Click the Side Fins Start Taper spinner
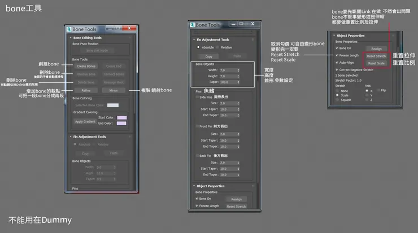The height and width of the screenshot is (233, 418). click(238, 109)
